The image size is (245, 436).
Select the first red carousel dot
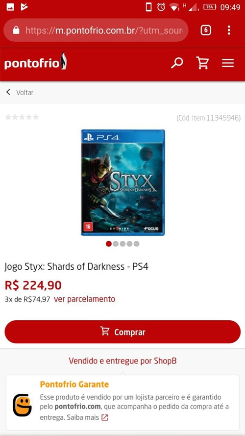pyautogui.click(x=109, y=244)
